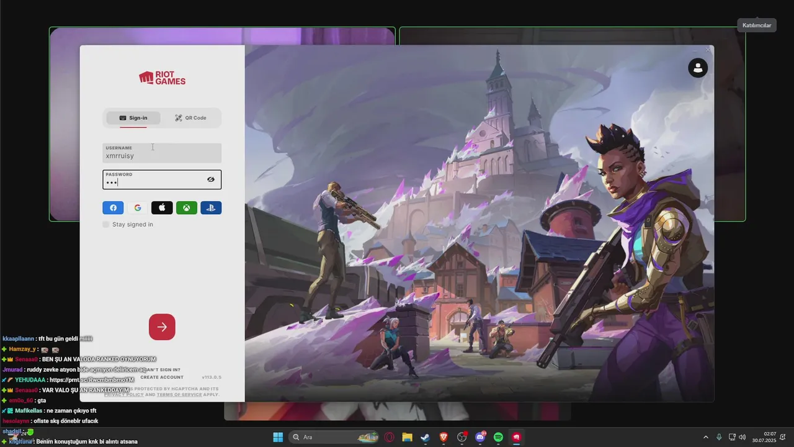The width and height of the screenshot is (794, 447).
Task: Click chat username Jmurad
Action: pyautogui.click(x=12, y=369)
